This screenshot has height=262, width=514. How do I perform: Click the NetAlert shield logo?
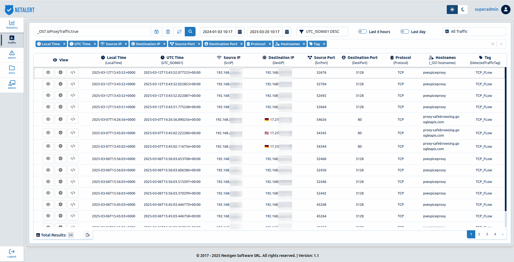click(9, 10)
